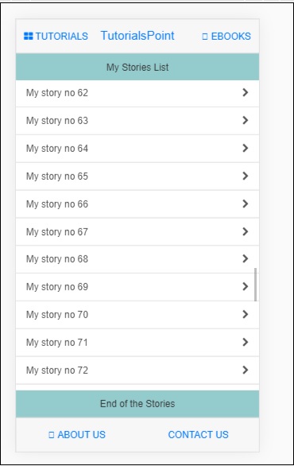Click the Ebooks icon in header

[205, 37]
